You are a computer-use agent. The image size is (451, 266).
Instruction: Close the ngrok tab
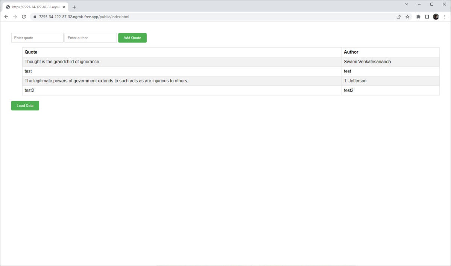64,7
